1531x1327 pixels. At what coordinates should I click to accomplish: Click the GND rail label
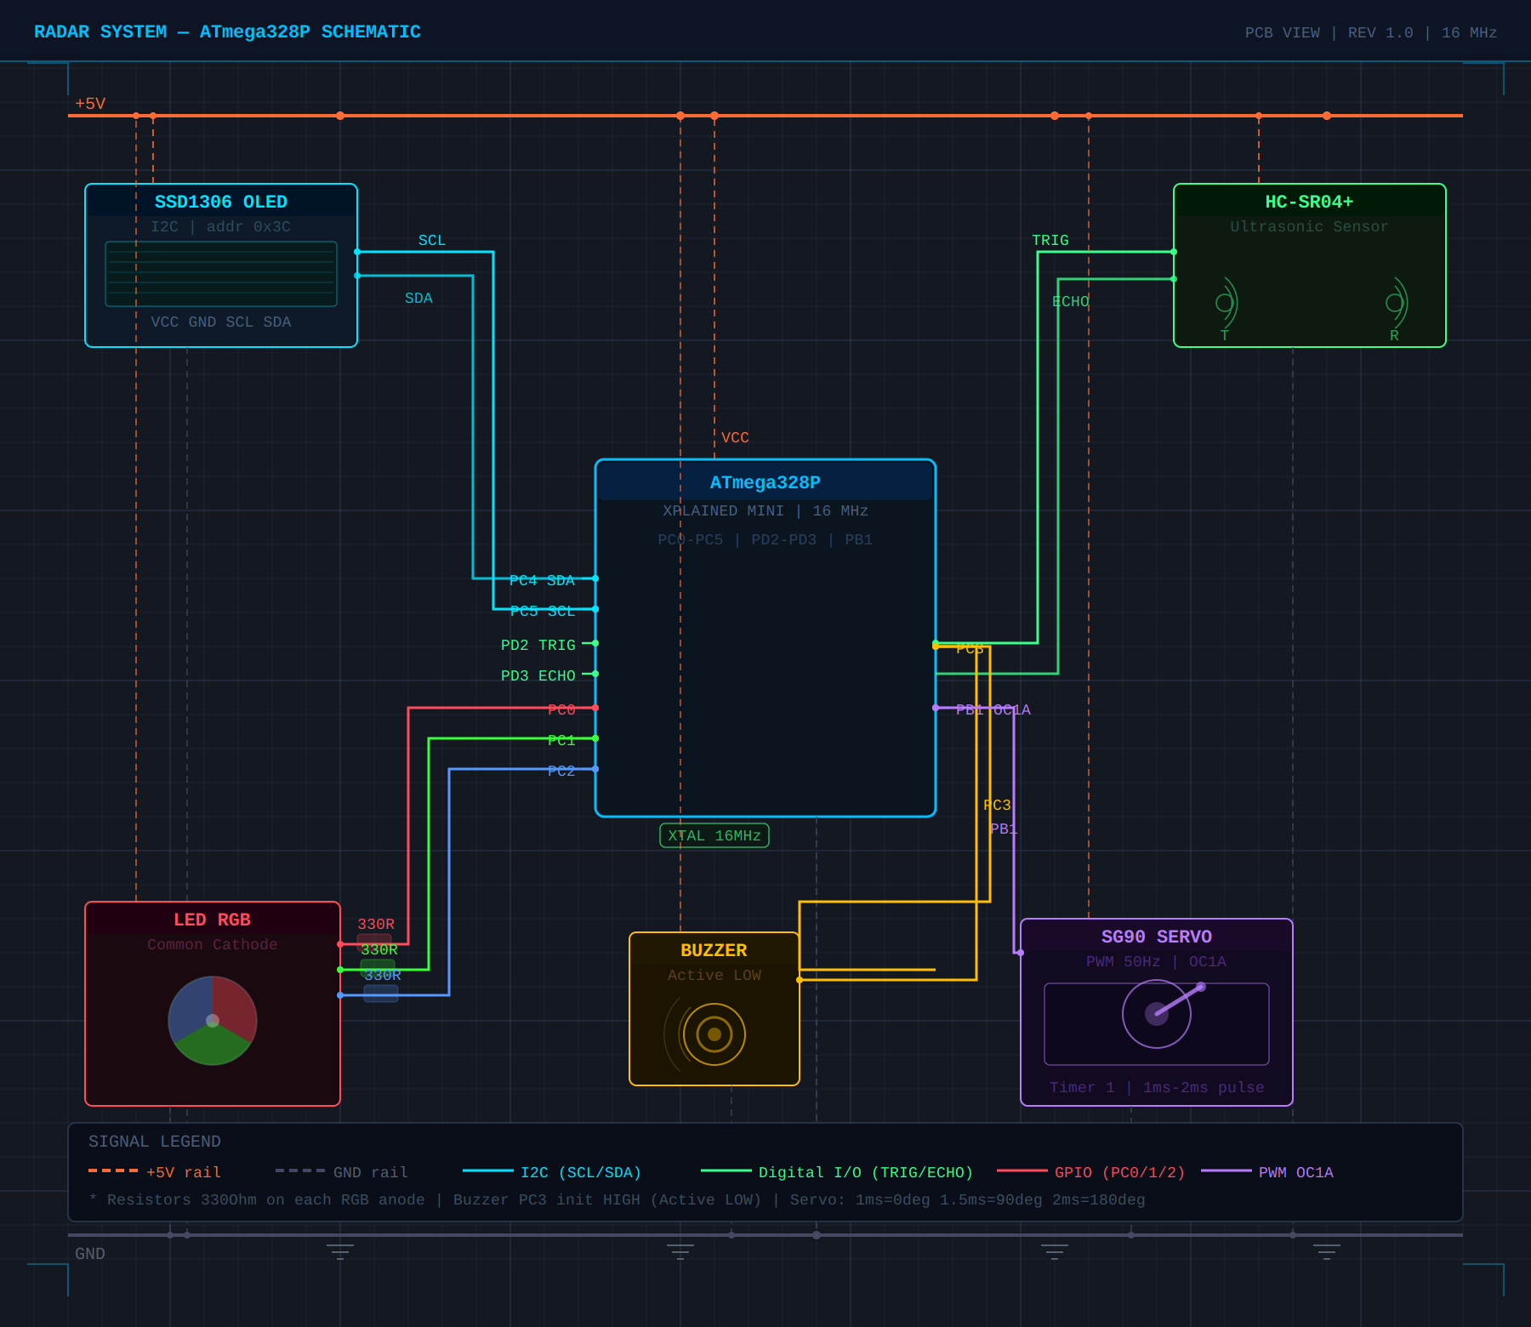coord(90,1254)
